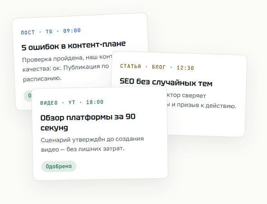Click the 'и призыв к действию.' text
The height and width of the screenshot is (204, 267).
[x=204, y=105]
